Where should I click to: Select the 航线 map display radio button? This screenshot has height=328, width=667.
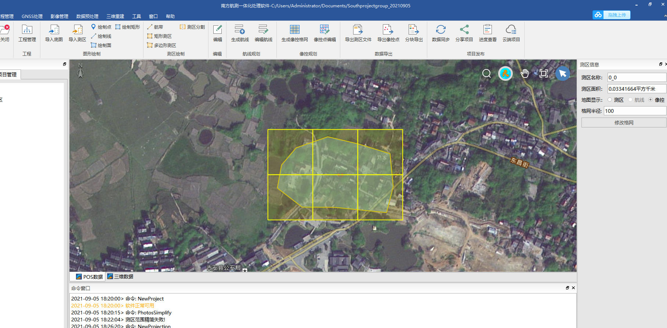click(630, 100)
